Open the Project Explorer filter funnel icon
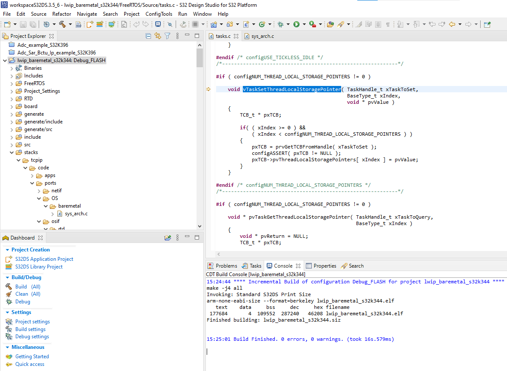 (168, 36)
